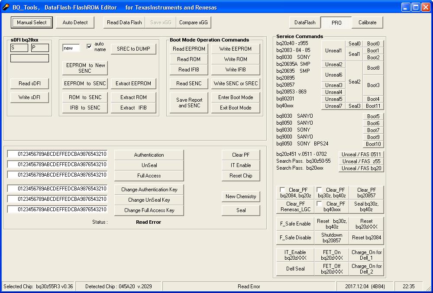Click Unseal / FAS z55
Viewport: 433px width, 293px height.
point(361,161)
